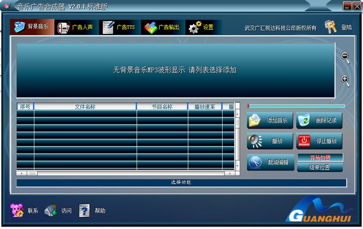Click the waveform display message text

[175, 70]
